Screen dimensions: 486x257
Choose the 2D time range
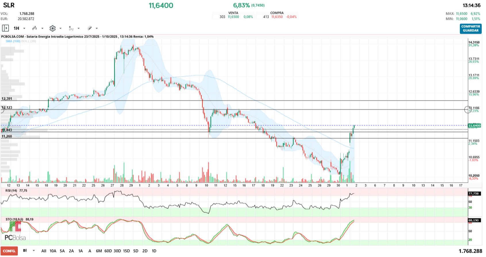coord(145,251)
